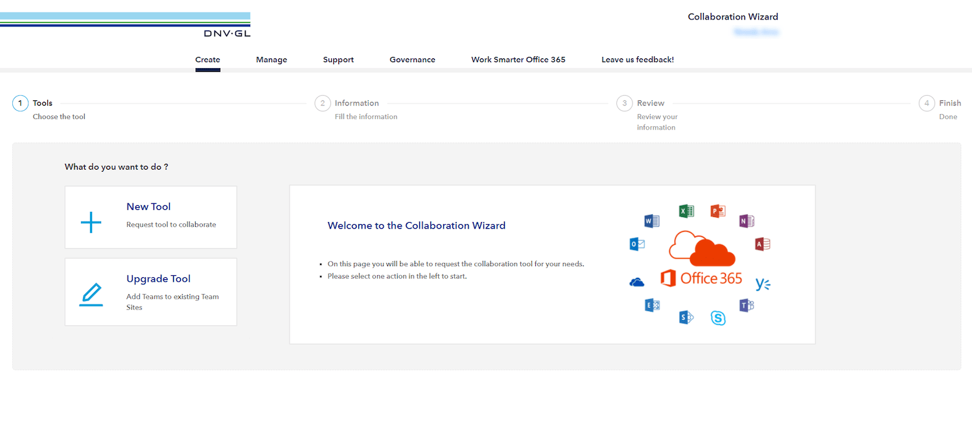Go to the Governance tab

(x=412, y=60)
